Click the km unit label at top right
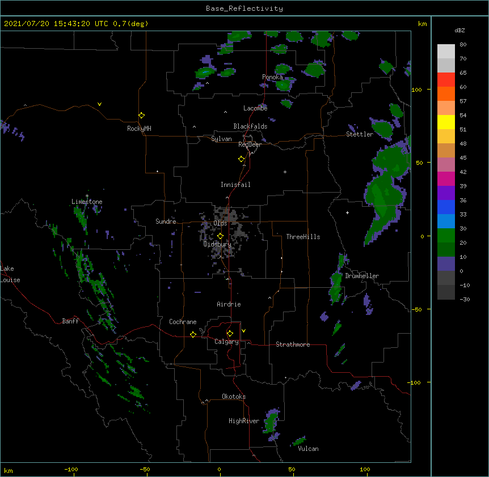The image size is (489, 477). (x=422, y=24)
